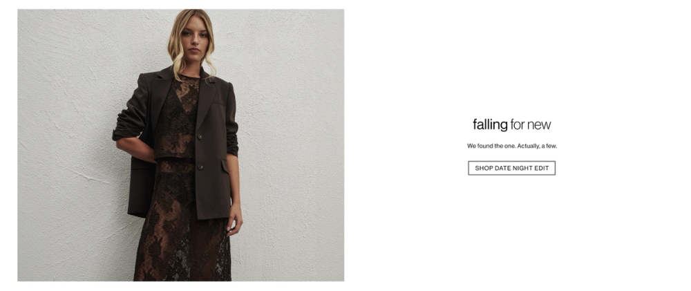Image resolution: width=691 pixels, height=291 pixels.
Task: Click the words "for new" in headline
Action: click(x=531, y=125)
